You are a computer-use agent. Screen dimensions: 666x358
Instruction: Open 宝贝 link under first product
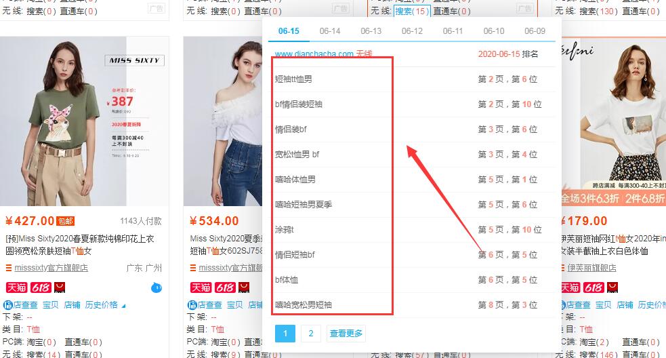[x=51, y=305]
